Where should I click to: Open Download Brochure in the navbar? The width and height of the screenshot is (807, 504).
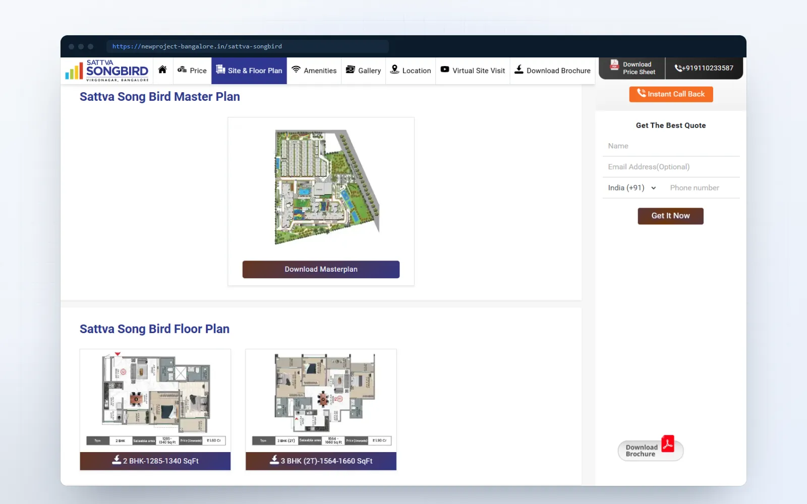point(552,71)
